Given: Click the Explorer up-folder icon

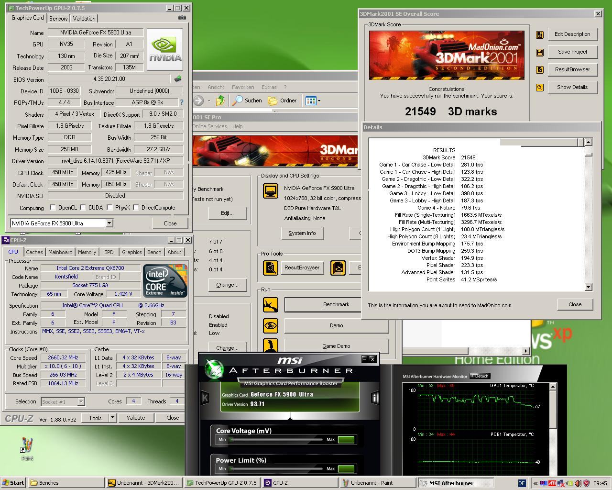Looking at the screenshot, I should [220, 100].
